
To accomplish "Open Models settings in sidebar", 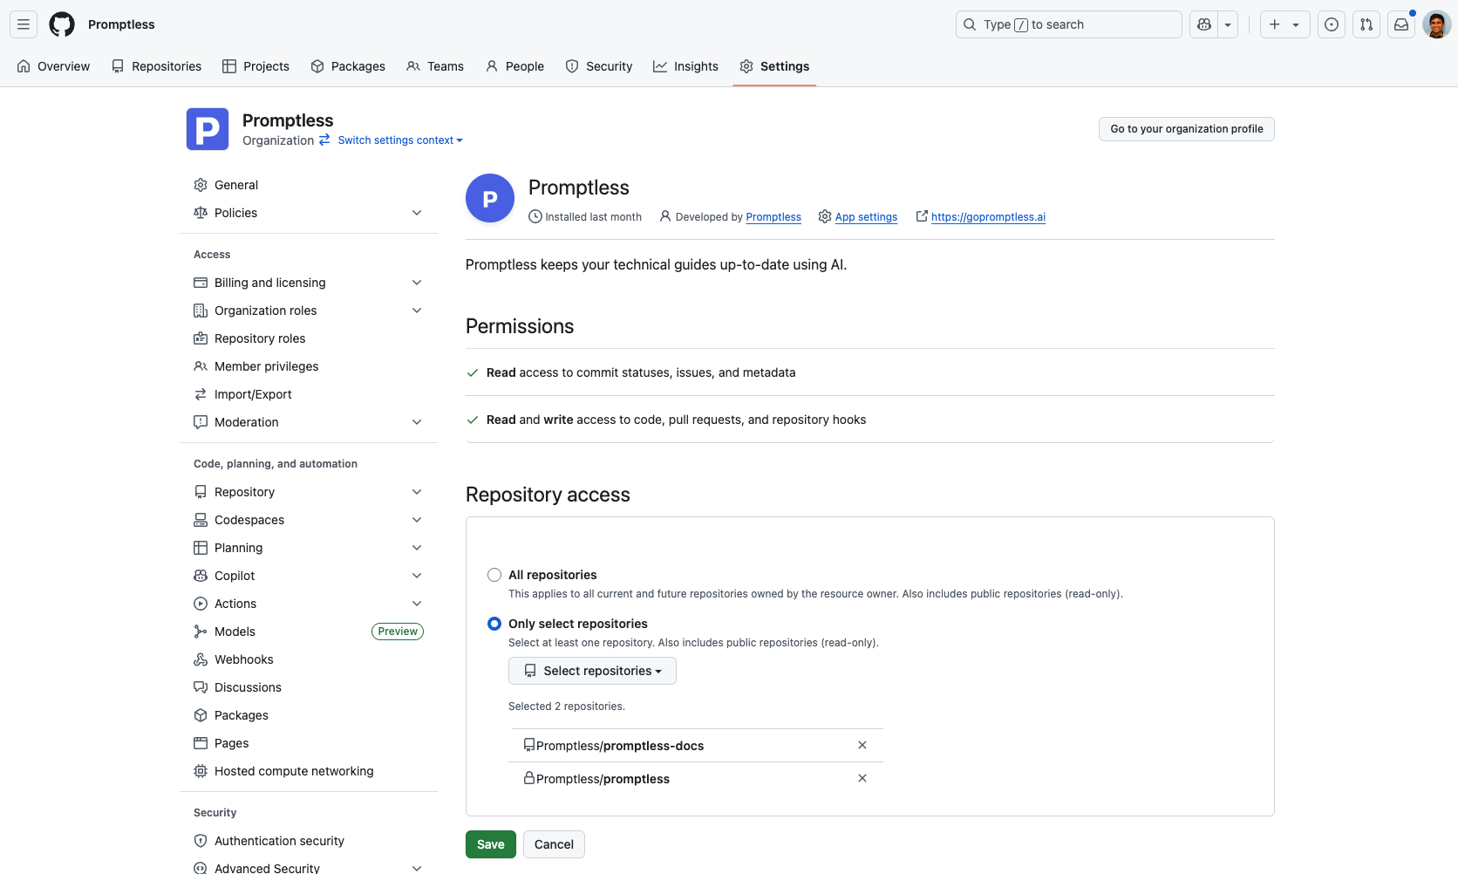I will click(x=309, y=632).
